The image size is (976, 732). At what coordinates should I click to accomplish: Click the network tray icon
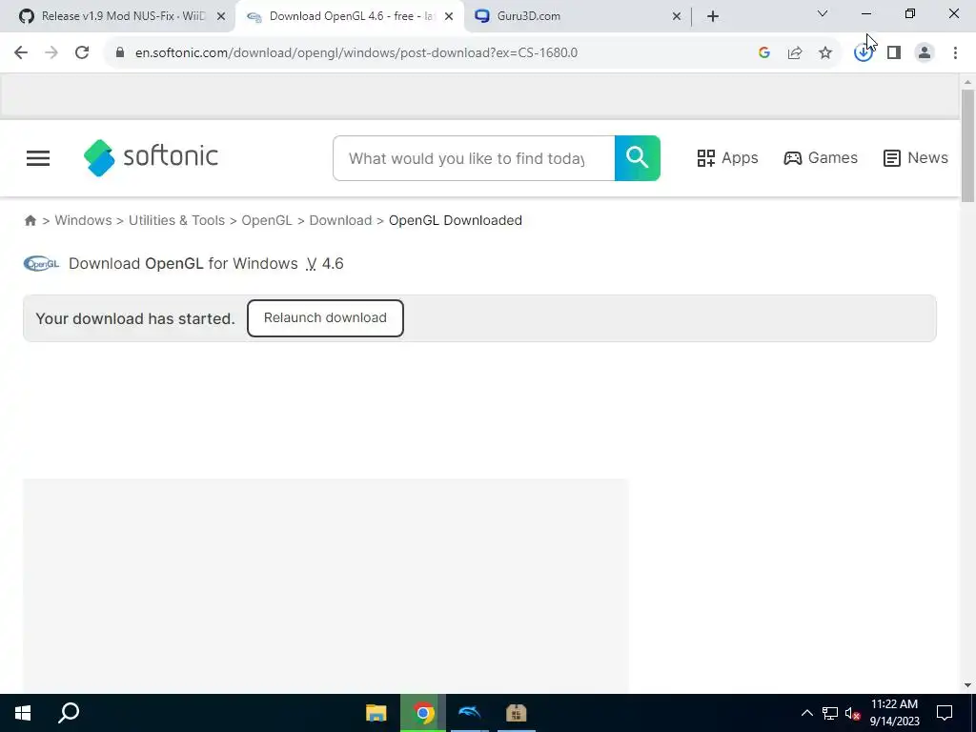(830, 713)
